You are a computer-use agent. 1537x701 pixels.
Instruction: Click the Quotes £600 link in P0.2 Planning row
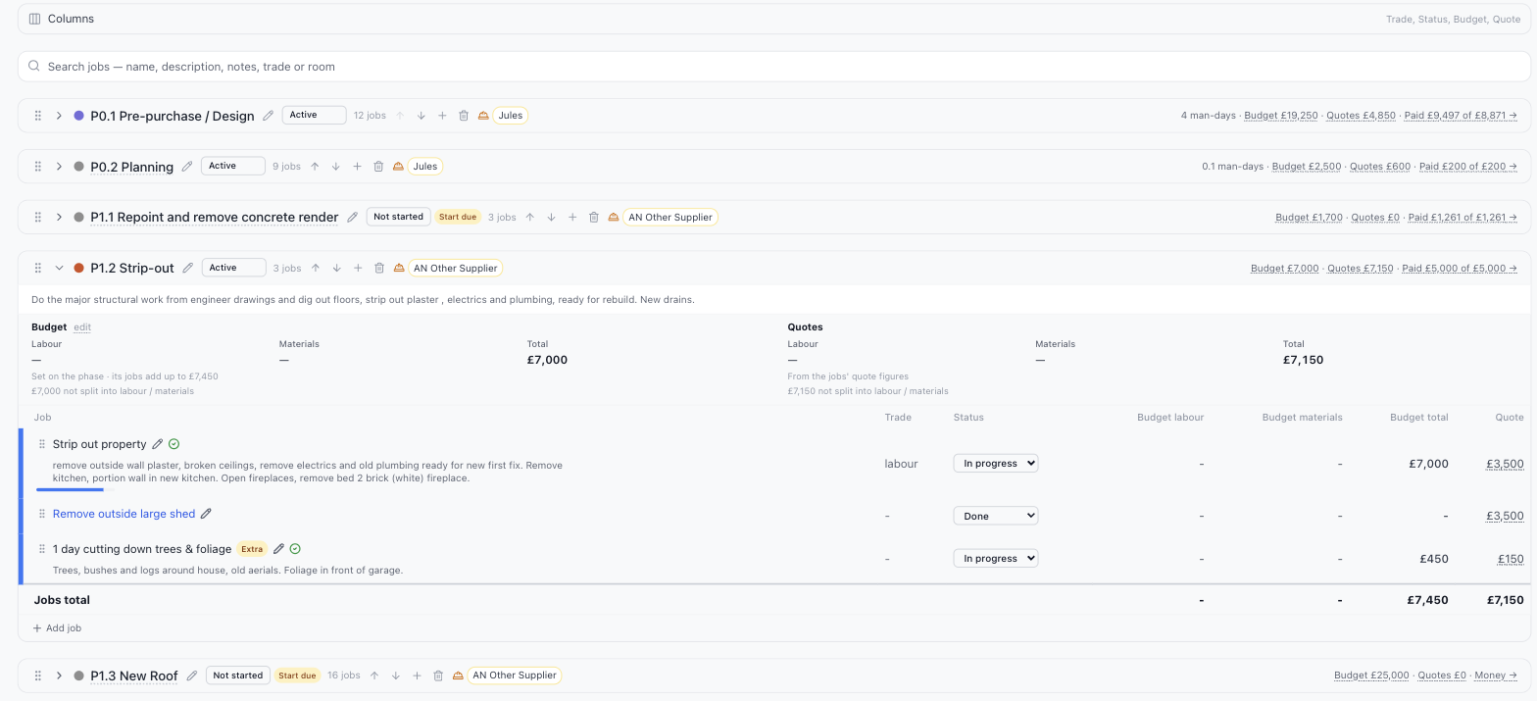coord(1380,167)
